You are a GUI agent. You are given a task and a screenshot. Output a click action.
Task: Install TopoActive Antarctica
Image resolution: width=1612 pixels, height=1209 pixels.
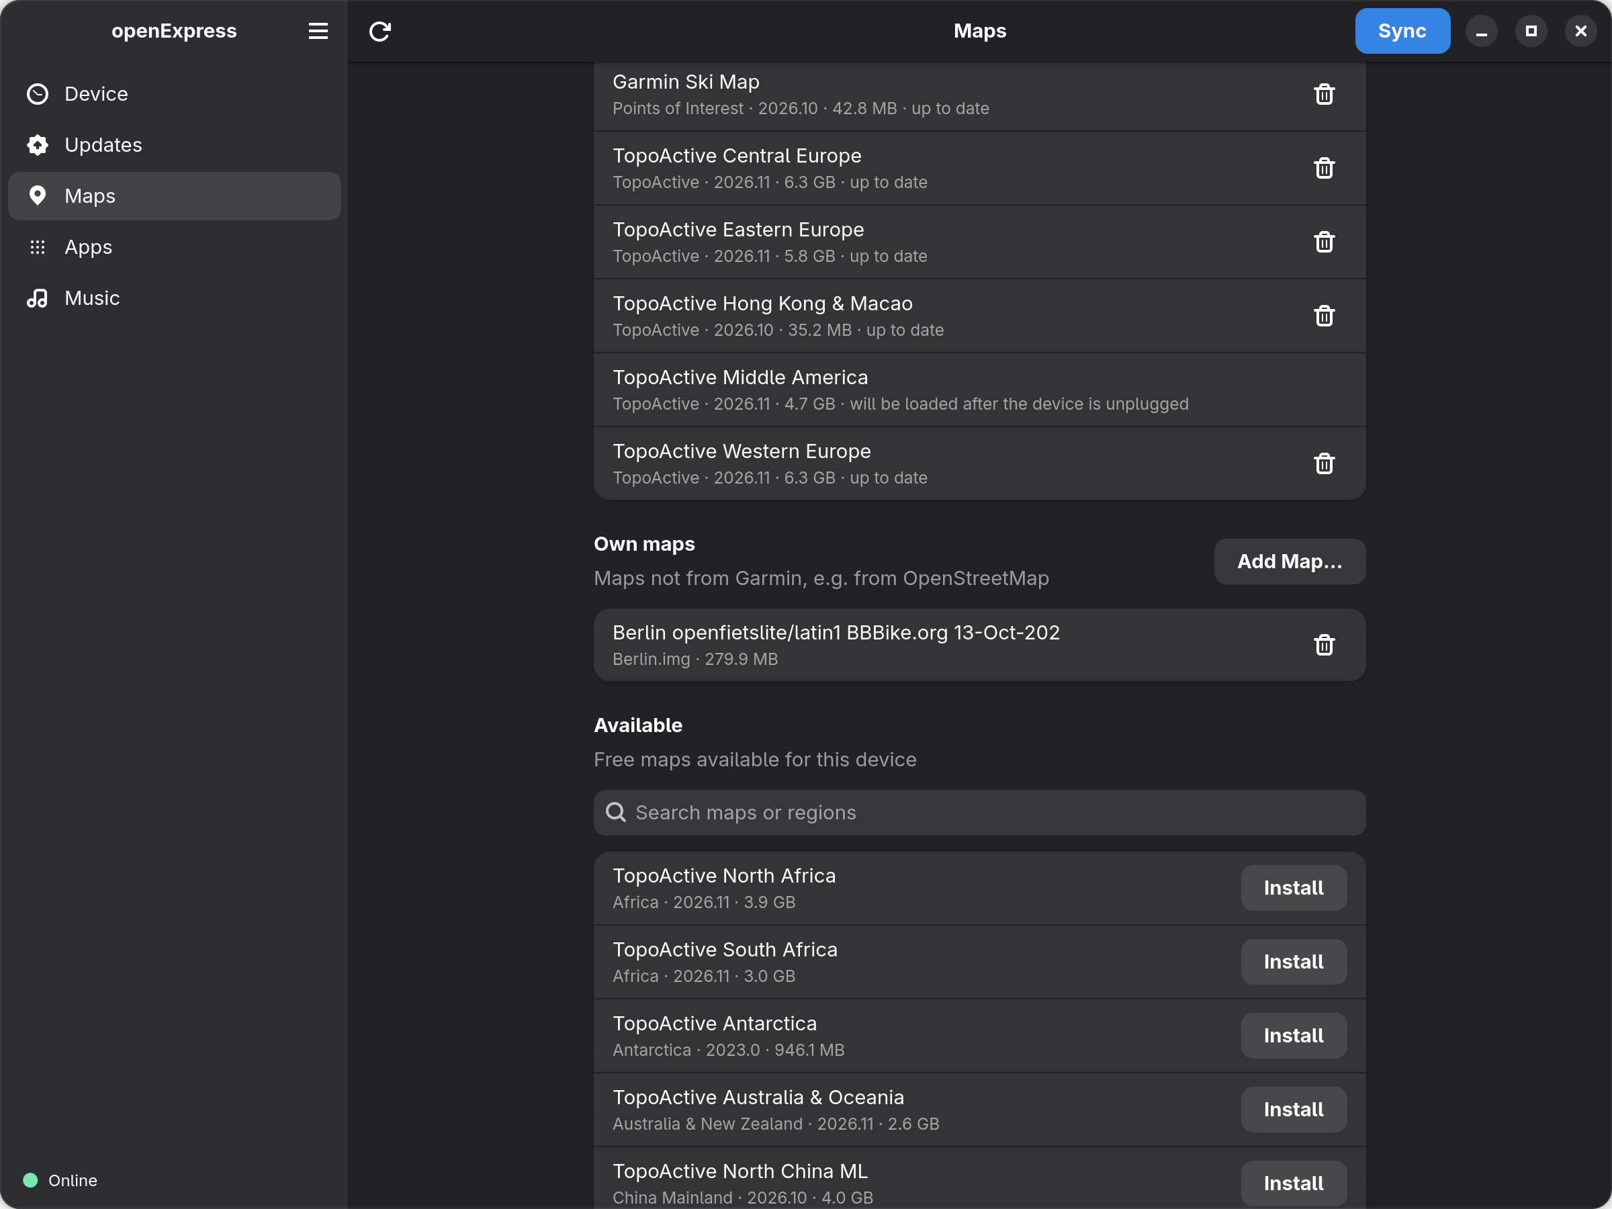click(1293, 1036)
